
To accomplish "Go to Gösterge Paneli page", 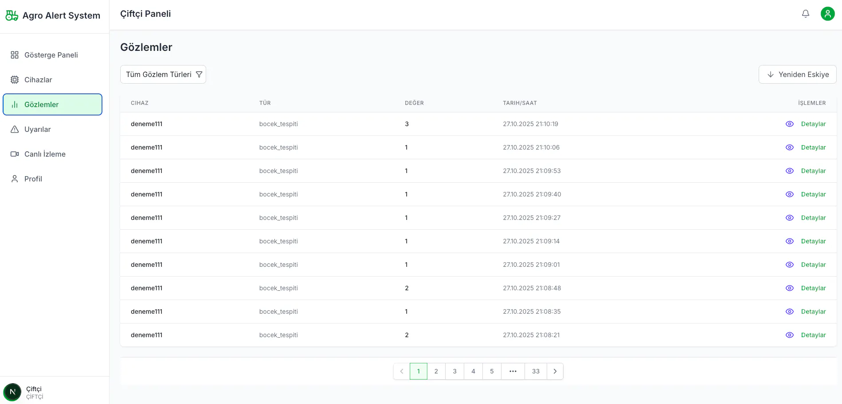I will 52,55.
